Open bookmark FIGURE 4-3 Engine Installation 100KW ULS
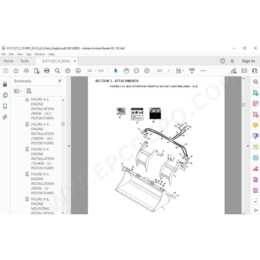The image size is (260, 260). 43,134
